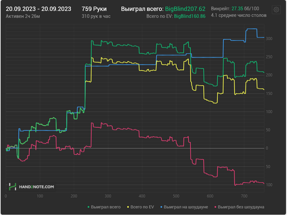Screen dimensions: 287x215
Task: Open the settings gear icon
Action: pyautogui.click(x=276, y=9)
